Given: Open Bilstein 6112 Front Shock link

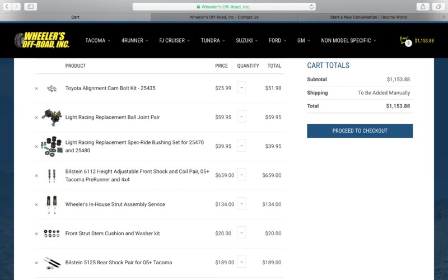Looking at the screenshot, I should 137,175.
